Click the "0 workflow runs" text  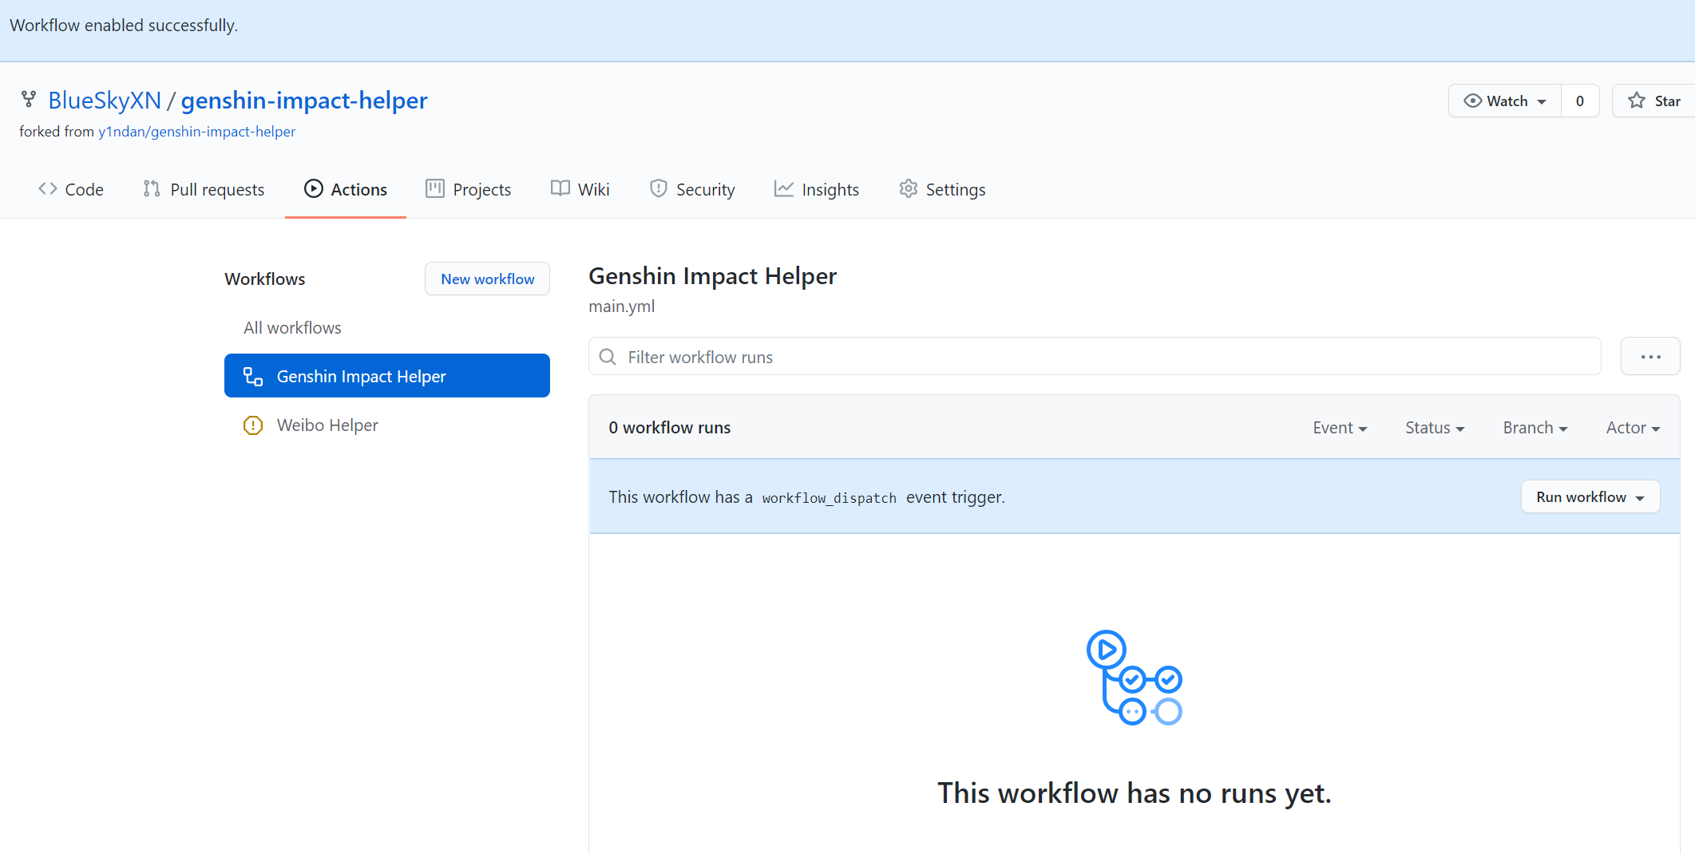(669, 428)
